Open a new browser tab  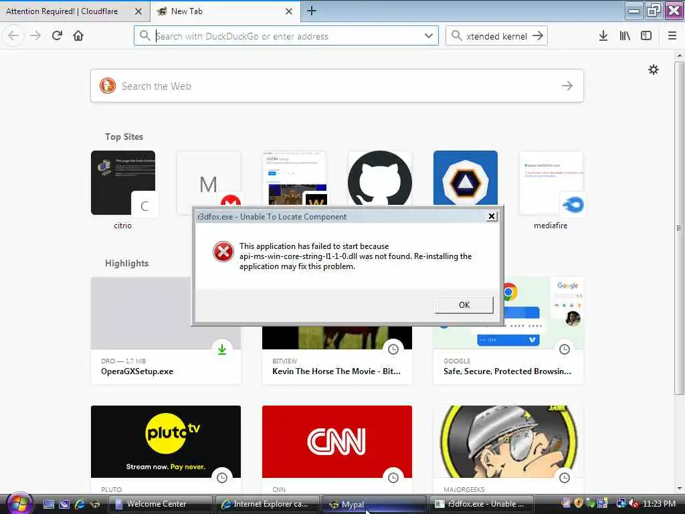(312, 11)
